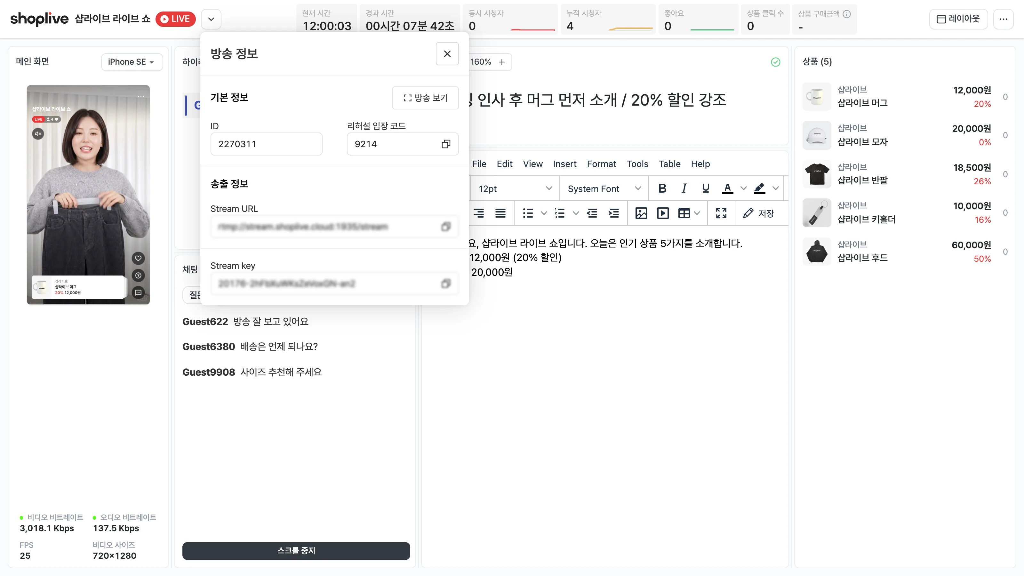Image resolution: width=1024 pixels, height=576 pixels.
Task: Insert a bullet list
Action: 528,213
